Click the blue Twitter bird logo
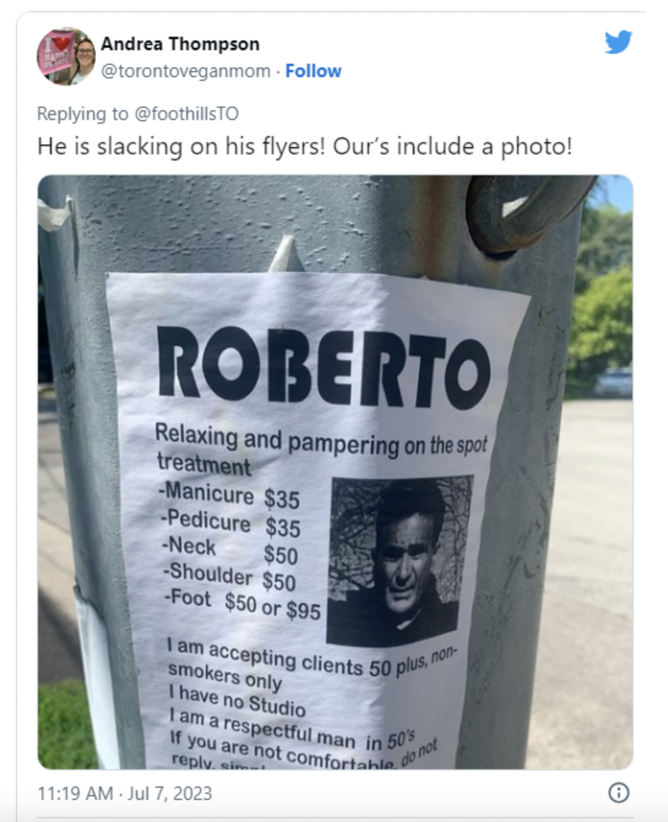The image size is (668, 822). 618,42
